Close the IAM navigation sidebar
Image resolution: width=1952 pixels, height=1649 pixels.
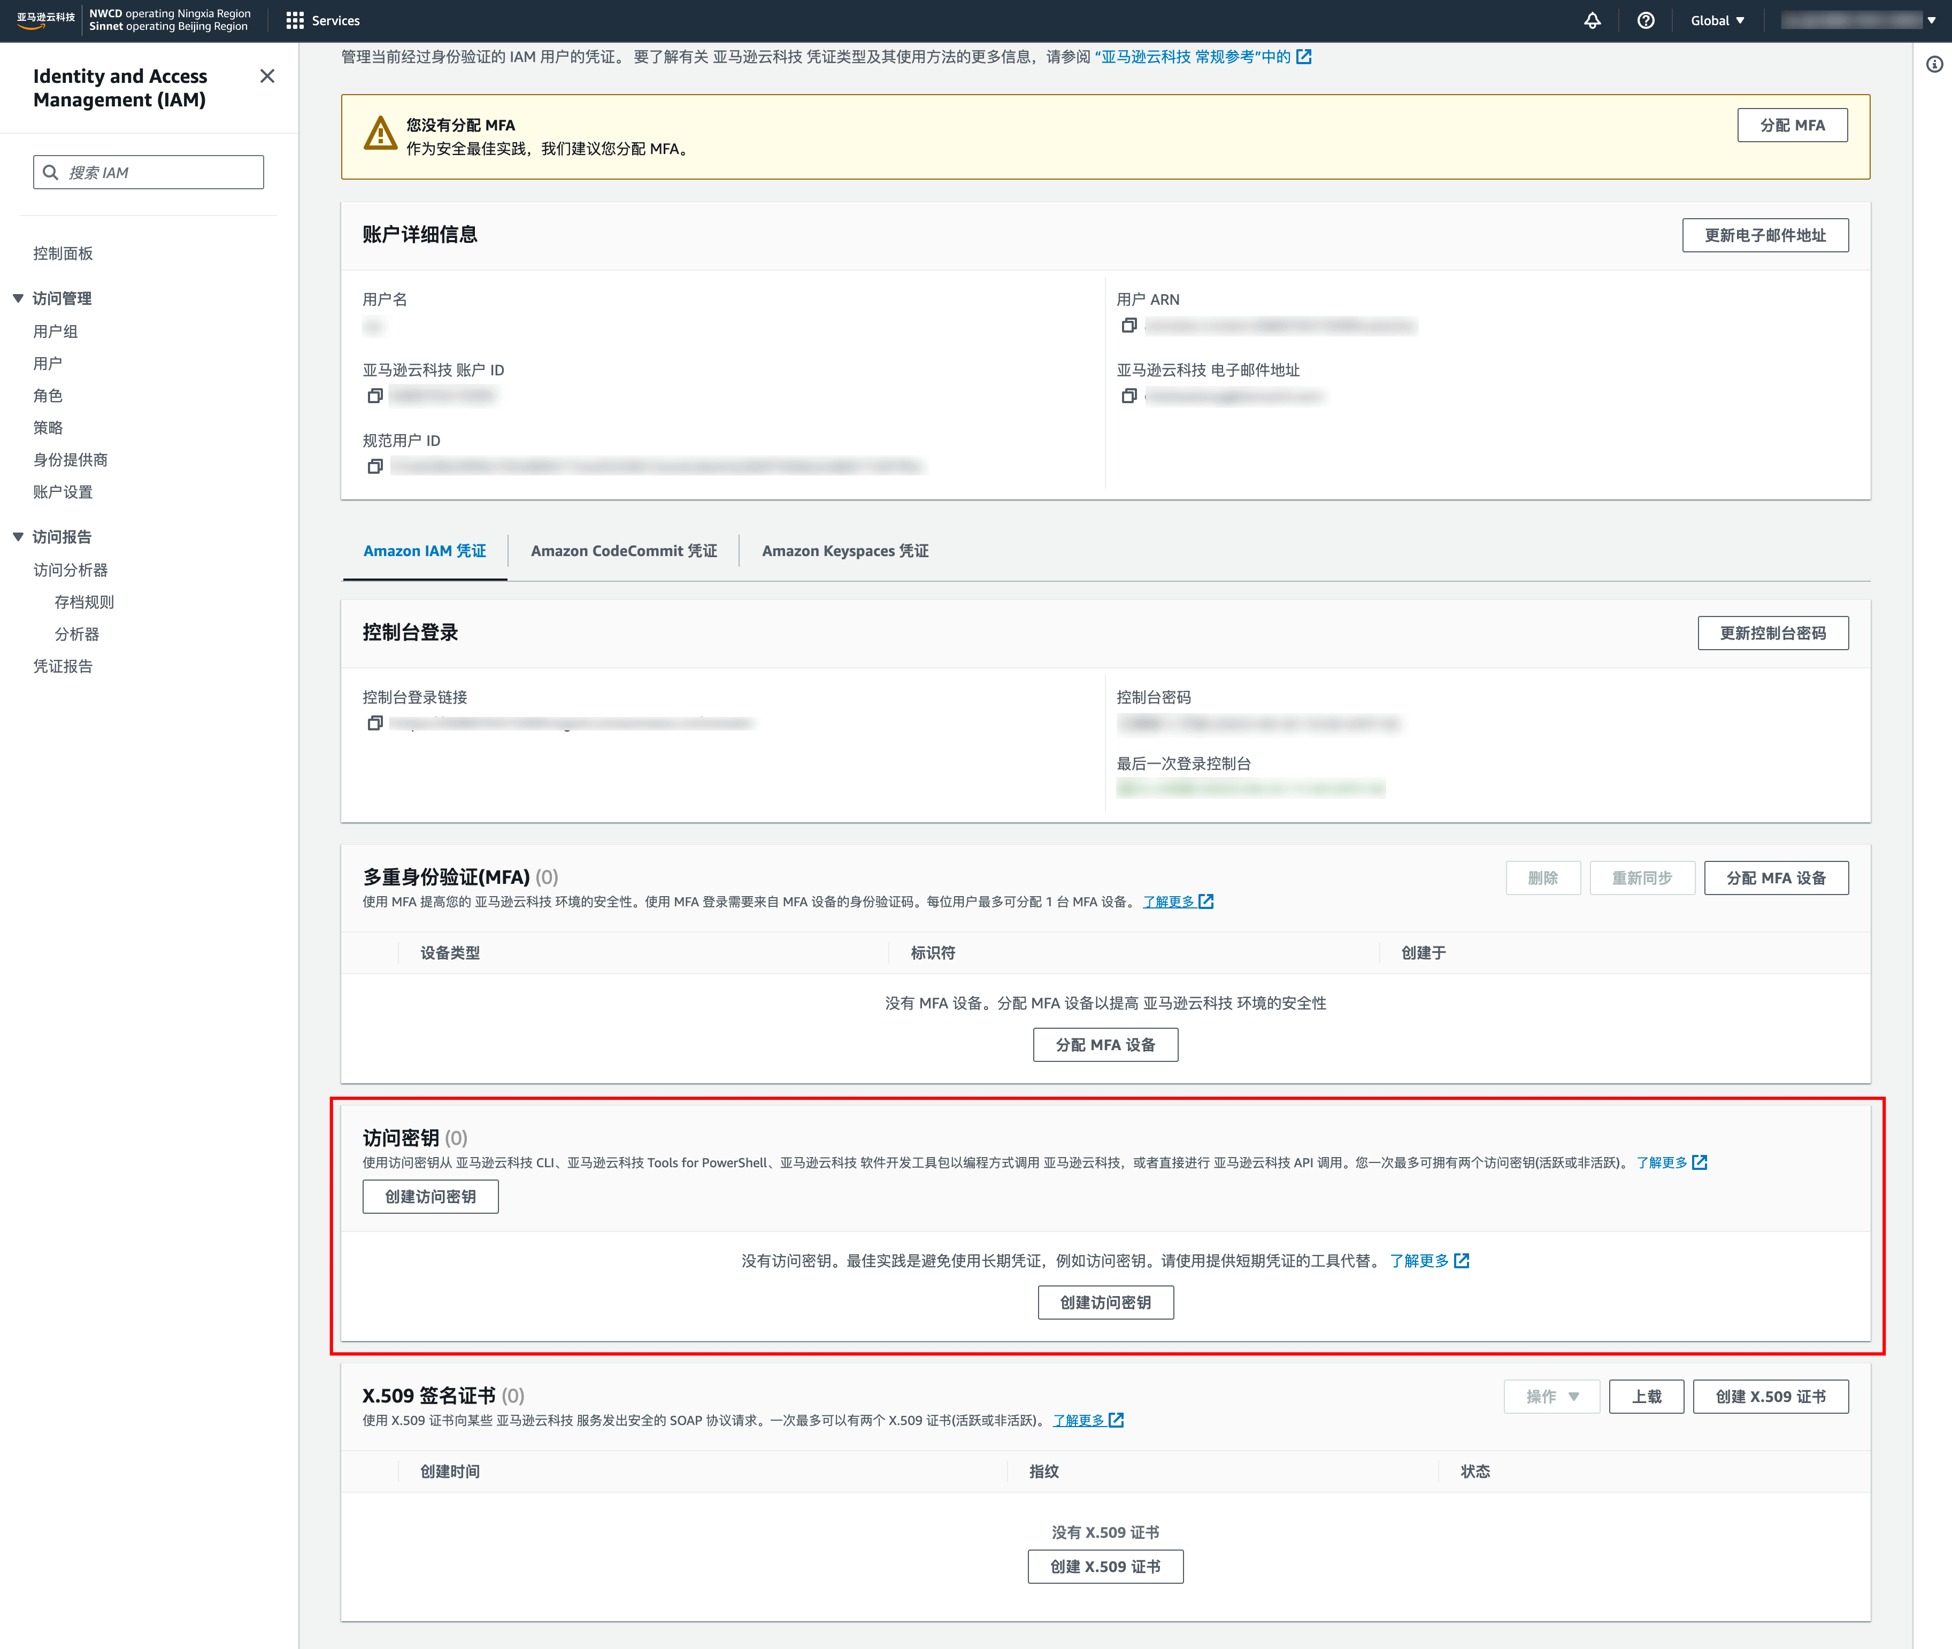point(267,76)
